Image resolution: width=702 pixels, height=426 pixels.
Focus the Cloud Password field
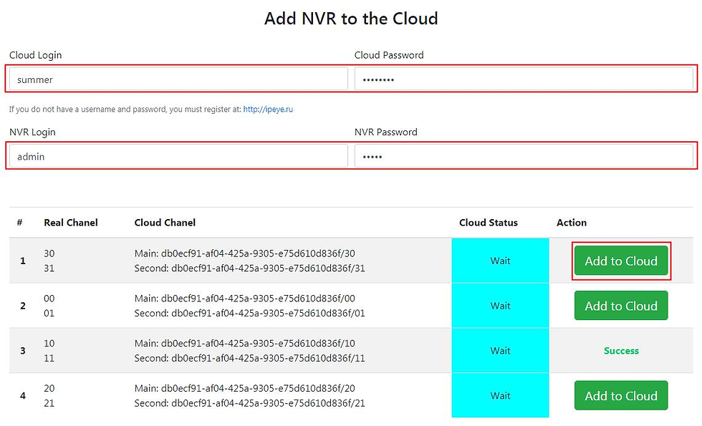pos(524,79)
